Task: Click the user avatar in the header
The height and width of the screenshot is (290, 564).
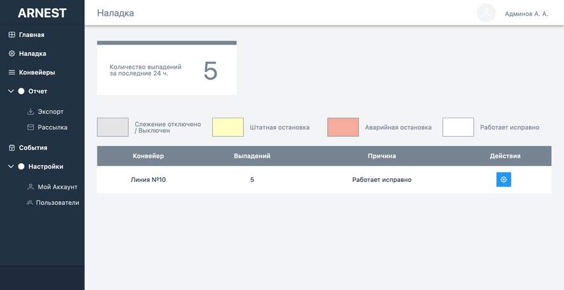Action: coord(486,13)
